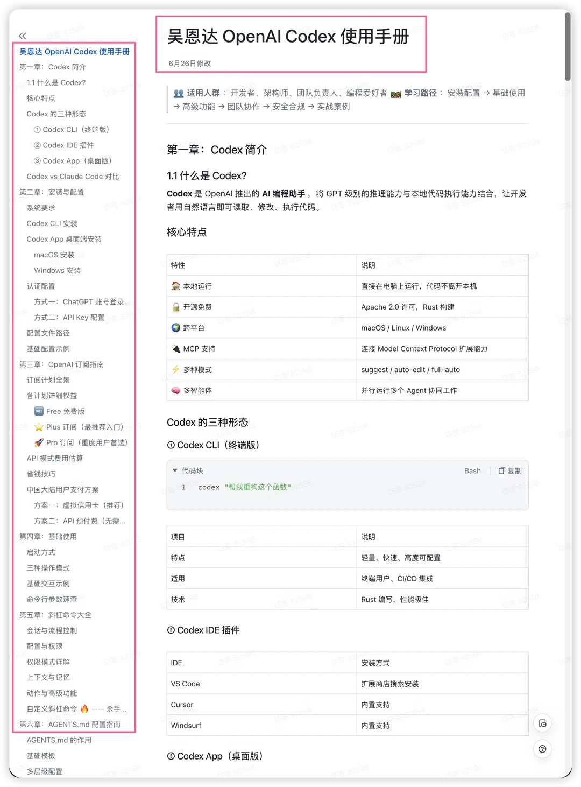Image resolution: width=581 pixels, height=787 pixels.
Task: Click the codex code line in block
Action: point(244,487)
